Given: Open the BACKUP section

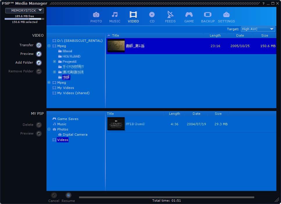Looking at the screenshot, I should point(208,17).
